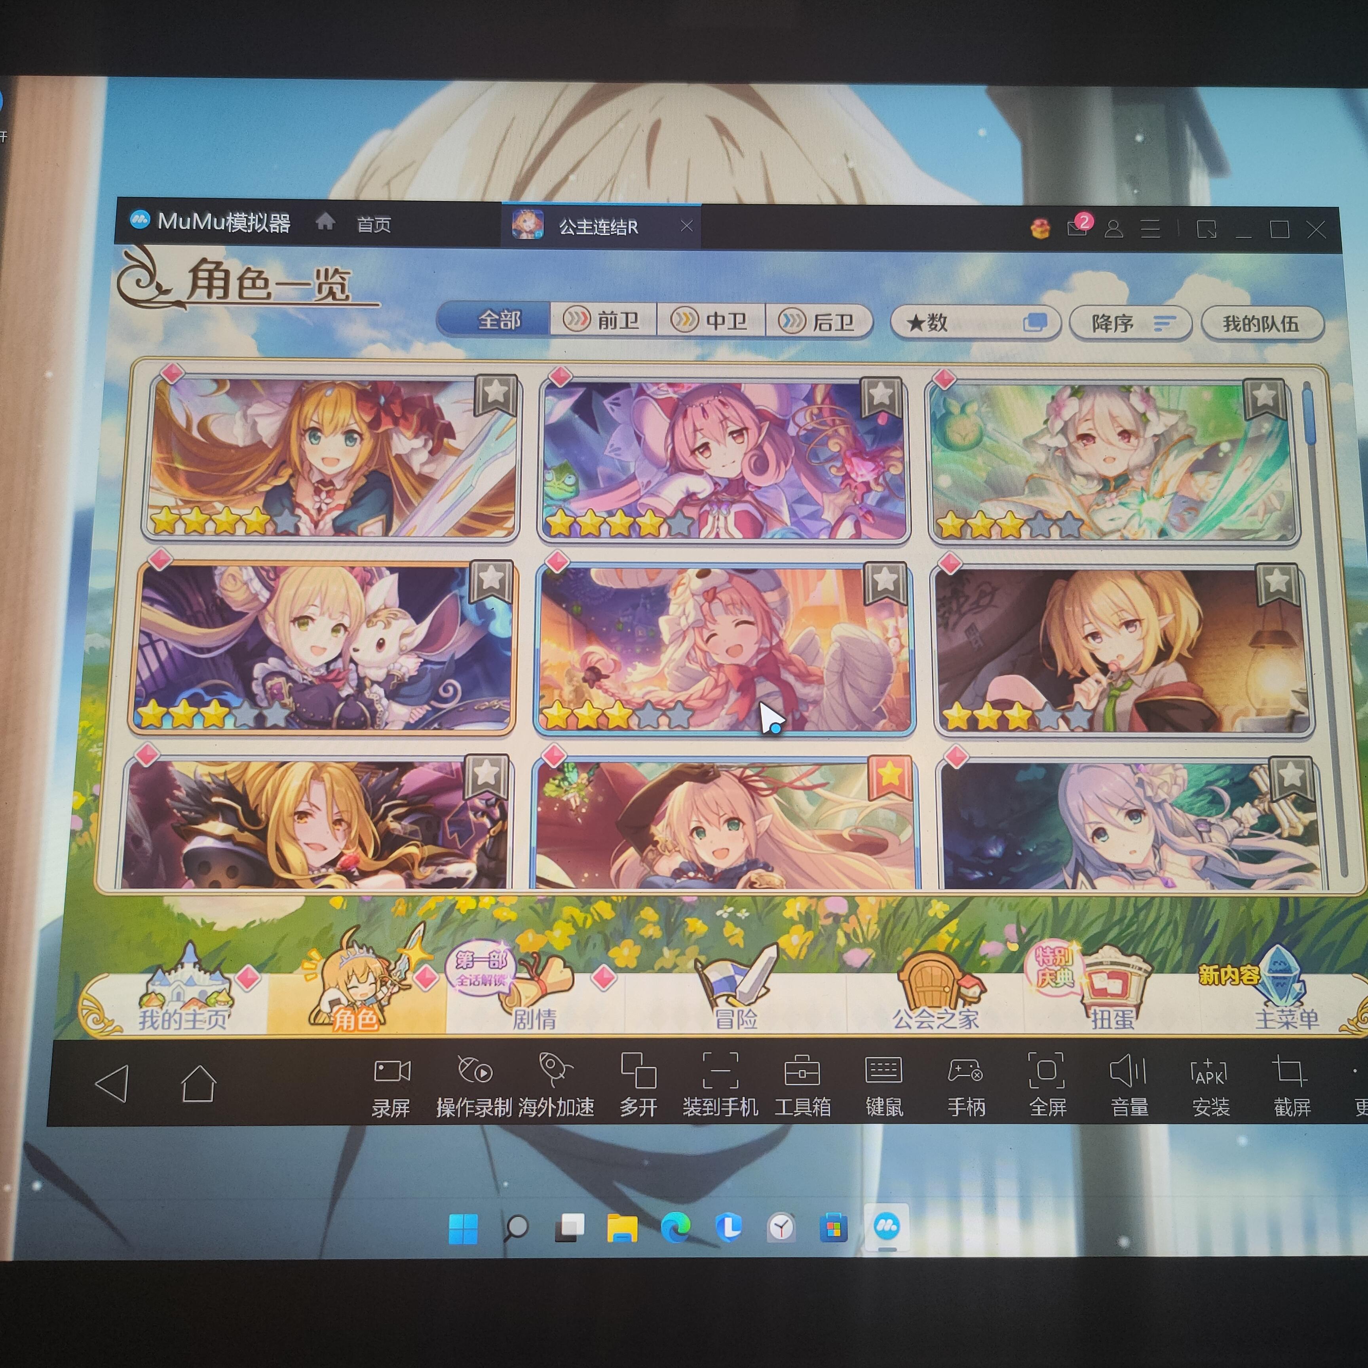Open 我的队伍 my teams
The height and width of the screenshot is (1368, 1368).
[x=1262, y=324]
